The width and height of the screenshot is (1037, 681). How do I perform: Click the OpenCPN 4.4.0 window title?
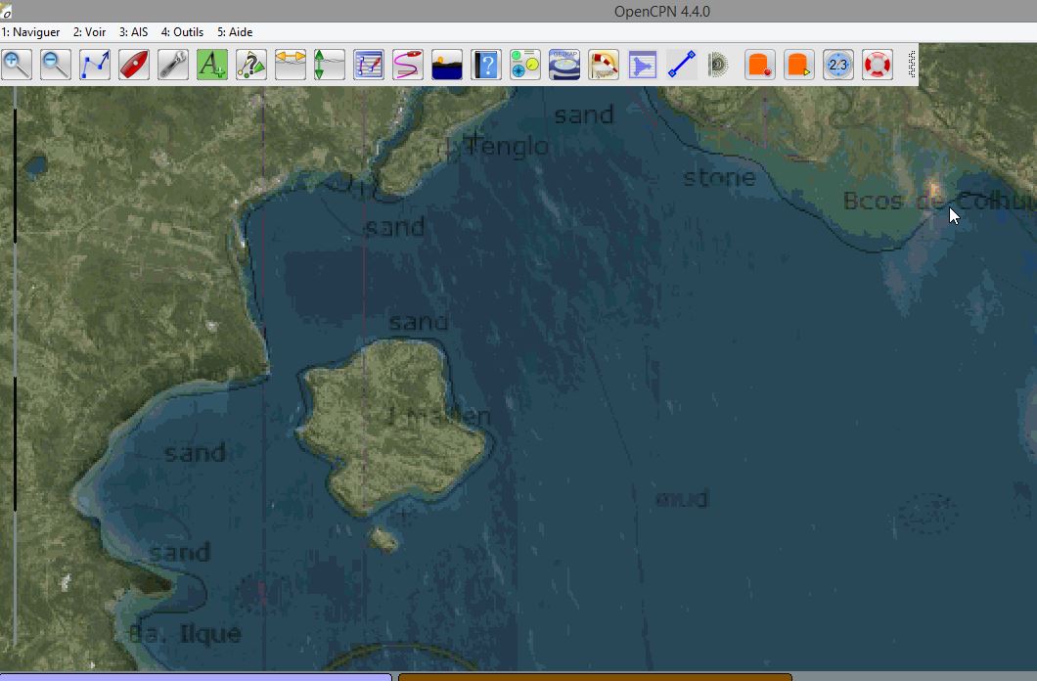coord(662,11)
